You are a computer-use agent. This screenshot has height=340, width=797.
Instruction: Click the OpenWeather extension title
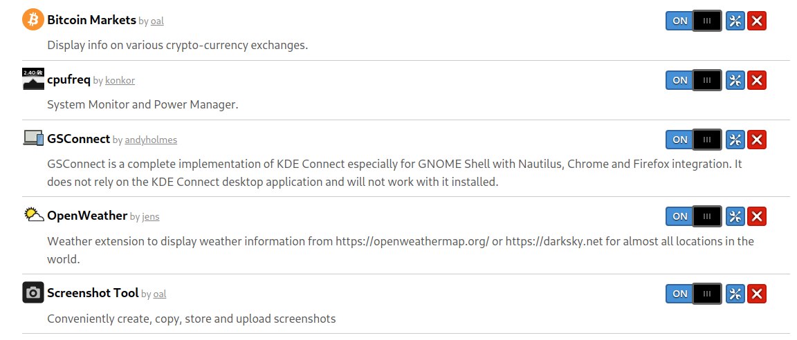(87, 216)
